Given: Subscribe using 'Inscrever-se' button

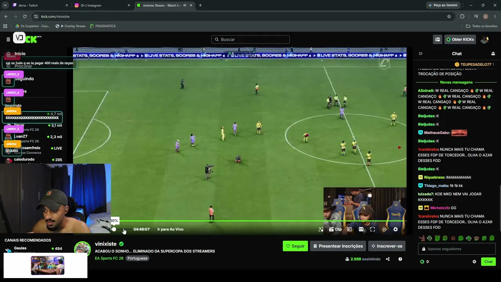Looking at the screenshot, I should click(387, 246).
